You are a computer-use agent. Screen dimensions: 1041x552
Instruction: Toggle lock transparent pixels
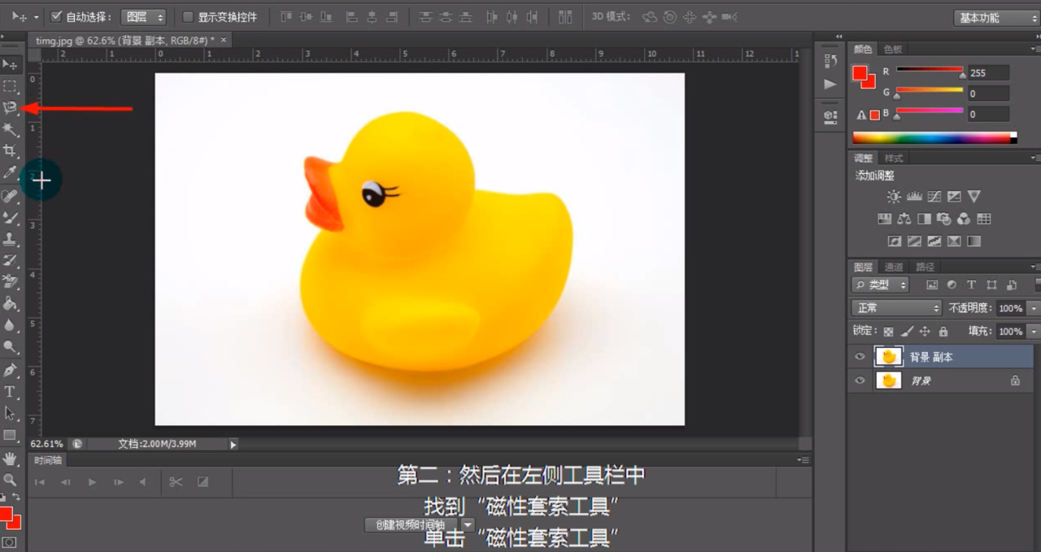point(889,332)
